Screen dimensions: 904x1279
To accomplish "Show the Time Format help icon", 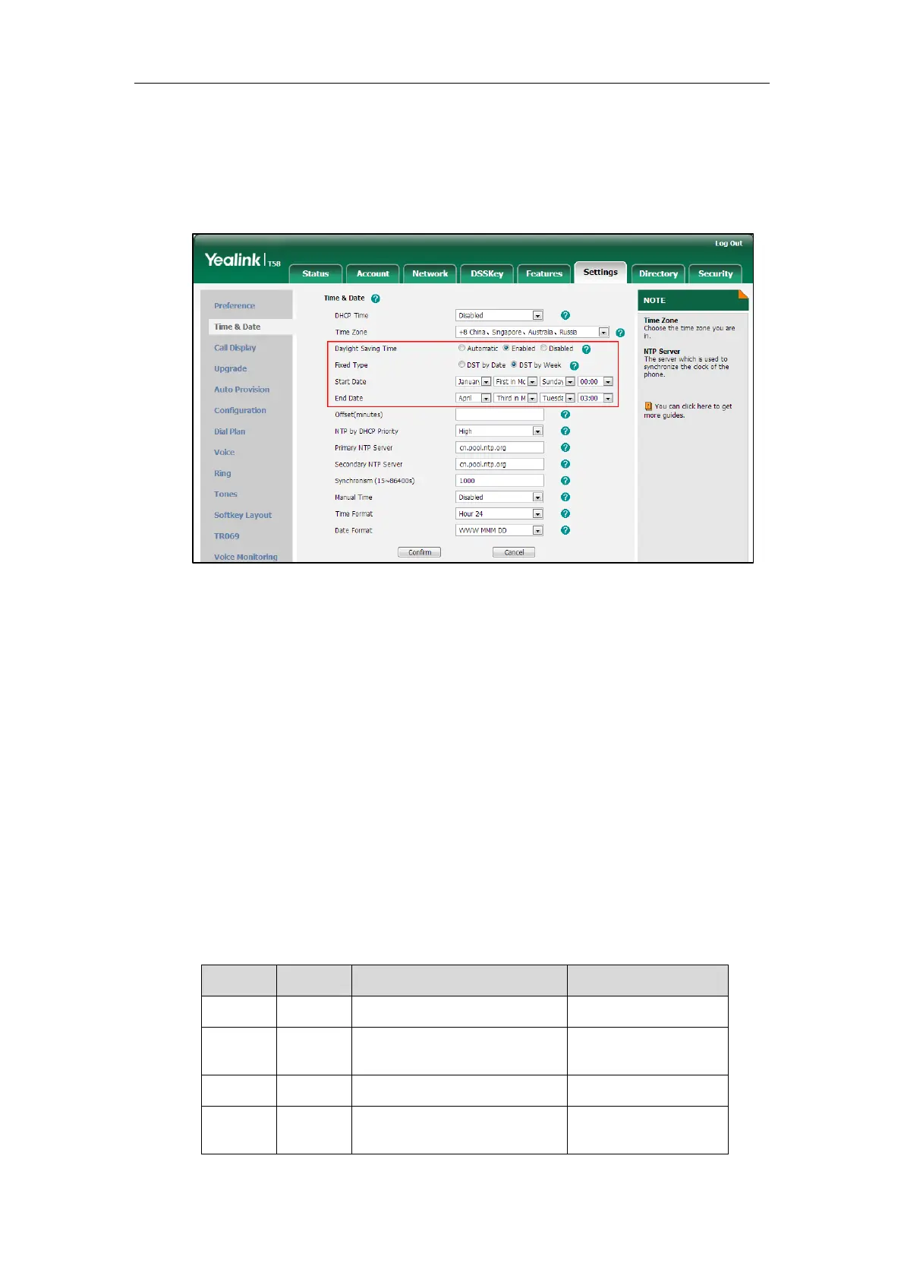I will pos(565,514).
